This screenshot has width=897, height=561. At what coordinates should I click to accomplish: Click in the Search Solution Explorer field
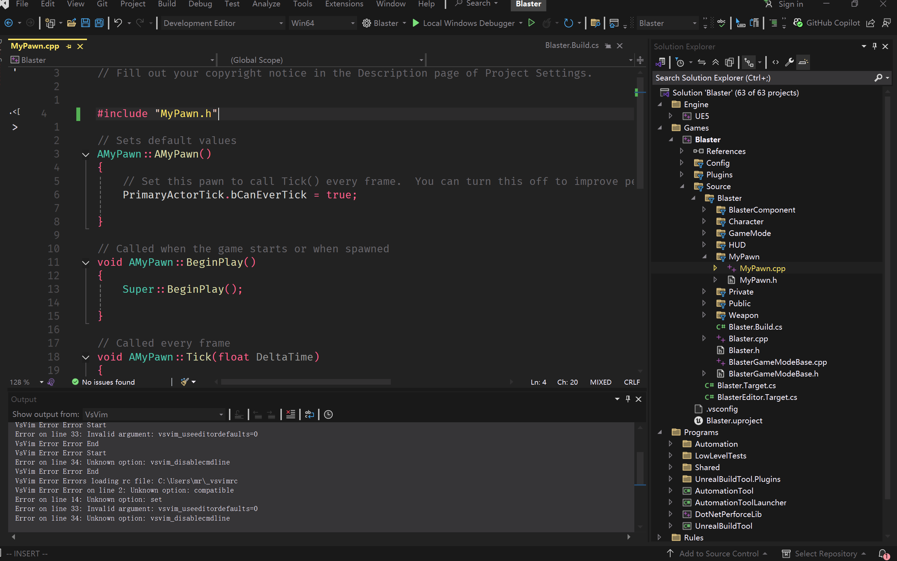pyautogui.click(x=764, y=78)
